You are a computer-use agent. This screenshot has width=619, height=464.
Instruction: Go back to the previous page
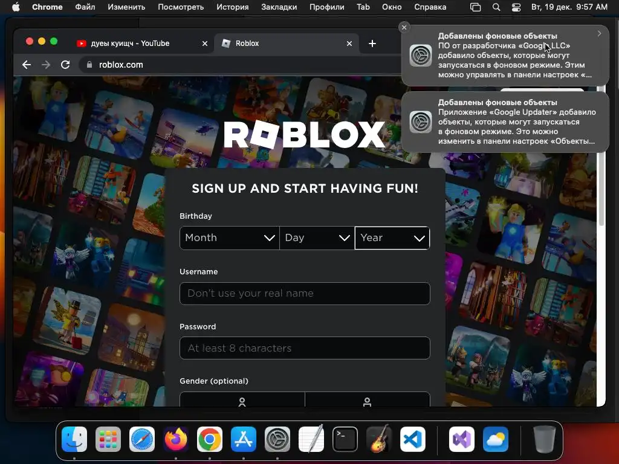point(27,65)
